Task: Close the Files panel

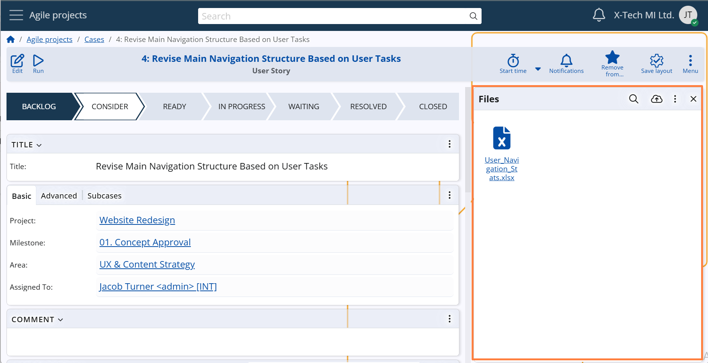Action: click(693, 99)
